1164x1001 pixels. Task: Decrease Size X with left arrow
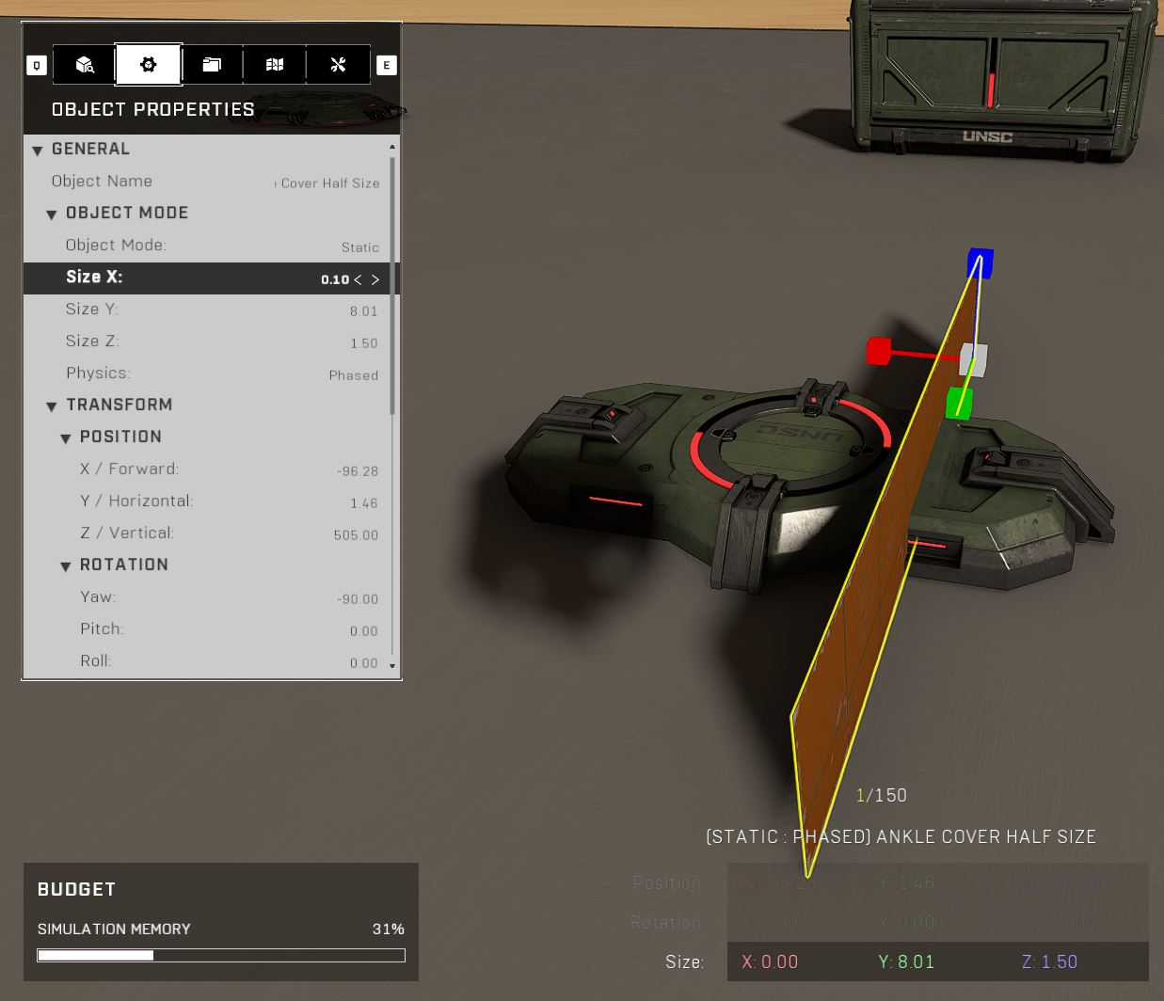358,279
